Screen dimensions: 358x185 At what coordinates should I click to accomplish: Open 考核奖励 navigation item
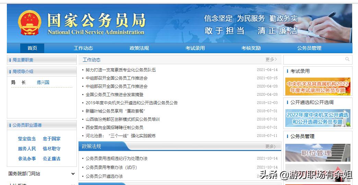click(251, 48)
